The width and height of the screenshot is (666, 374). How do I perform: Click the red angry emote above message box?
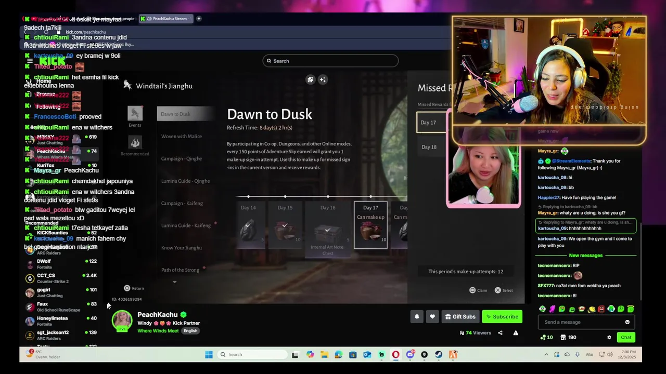pos(601,310)
